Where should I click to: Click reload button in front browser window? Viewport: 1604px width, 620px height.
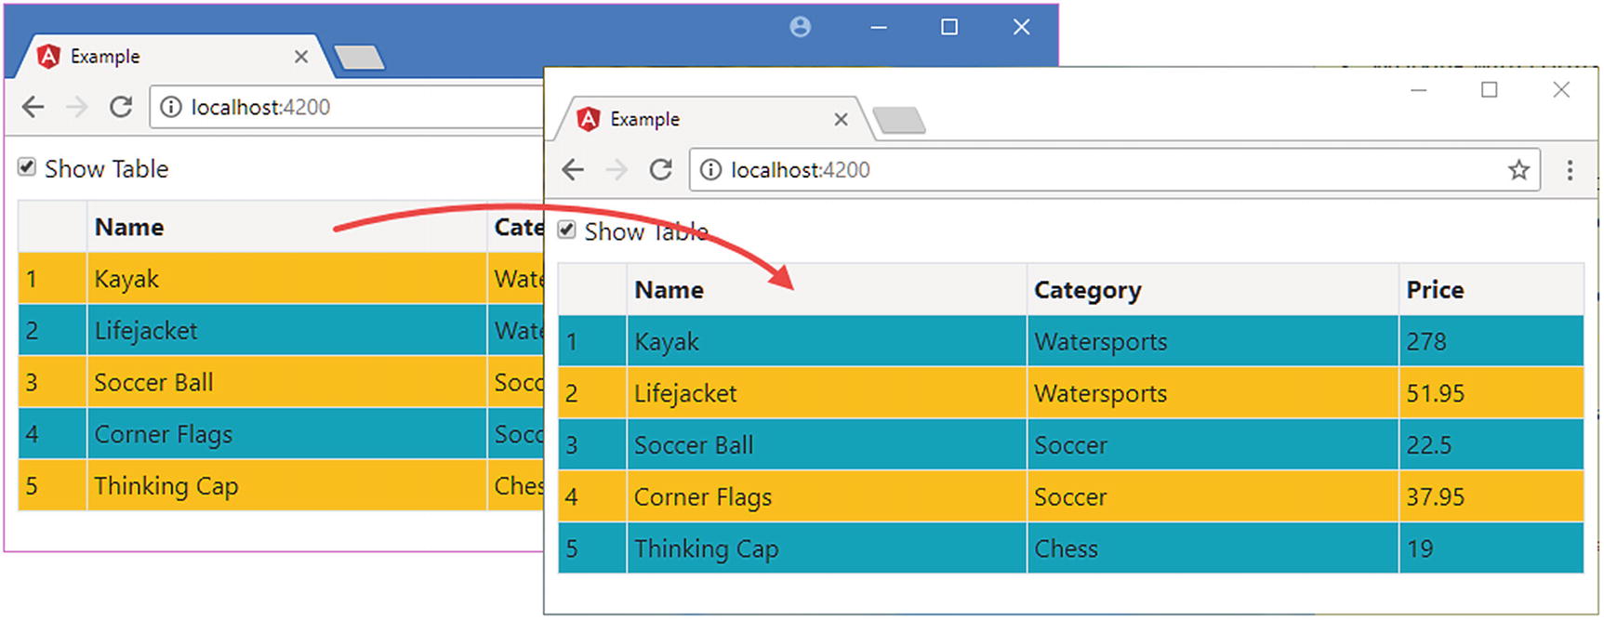coord(660,170)
